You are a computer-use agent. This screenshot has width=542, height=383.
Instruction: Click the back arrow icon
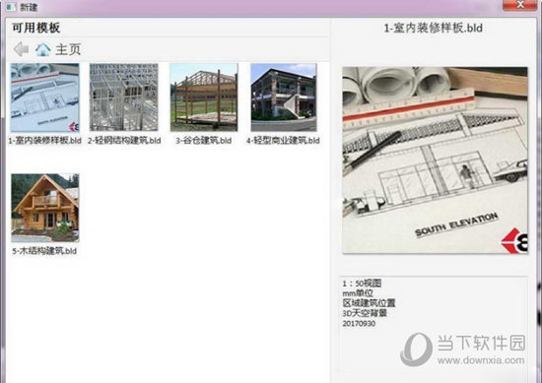(x=21, y=49)
